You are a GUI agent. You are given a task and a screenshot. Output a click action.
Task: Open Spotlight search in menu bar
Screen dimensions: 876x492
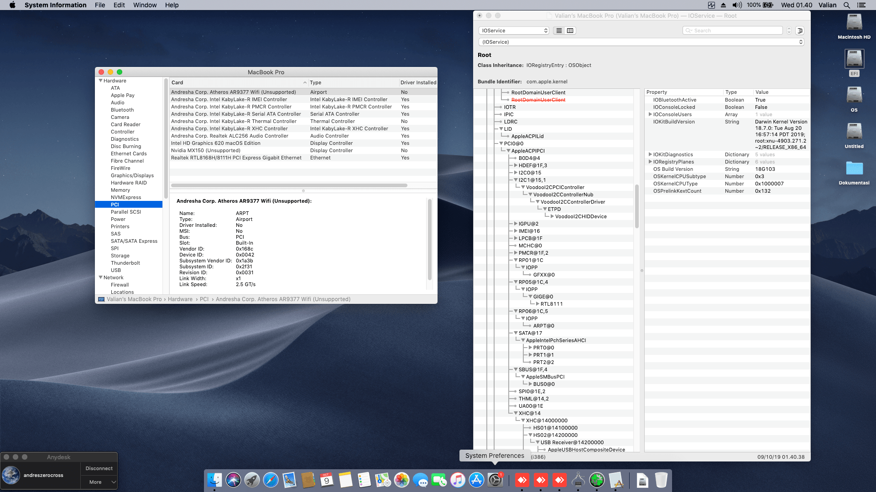[847, 5]
